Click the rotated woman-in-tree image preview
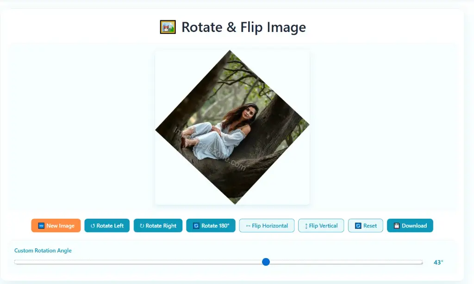This screenshot has height=284, width=474. tap(232, 127)
